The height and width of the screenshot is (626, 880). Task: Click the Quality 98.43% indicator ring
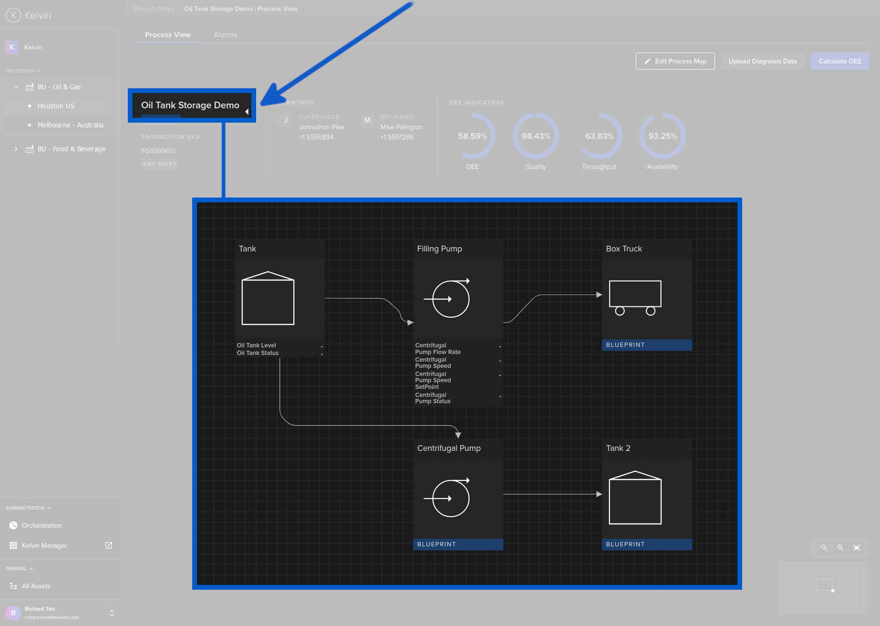pyautogui.click(x=535, y=136)
